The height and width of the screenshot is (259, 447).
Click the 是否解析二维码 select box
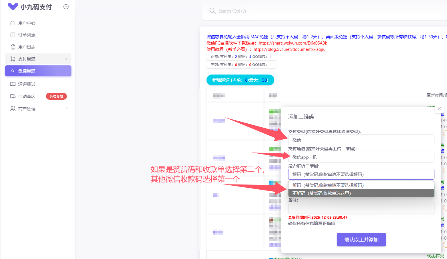361,174
